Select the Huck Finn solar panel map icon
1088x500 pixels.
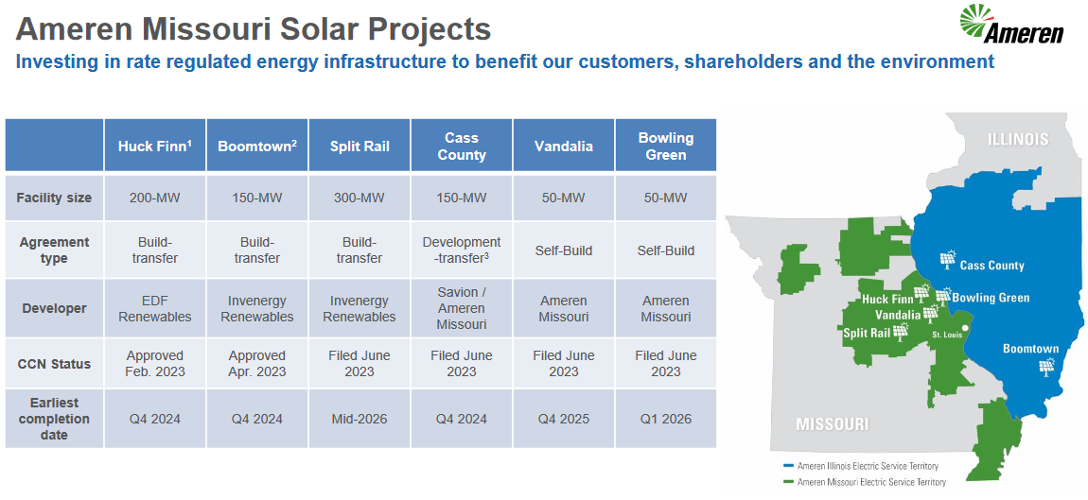click(922, 292)
